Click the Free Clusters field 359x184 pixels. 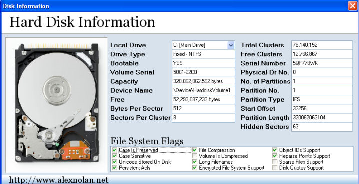point(322,54)
